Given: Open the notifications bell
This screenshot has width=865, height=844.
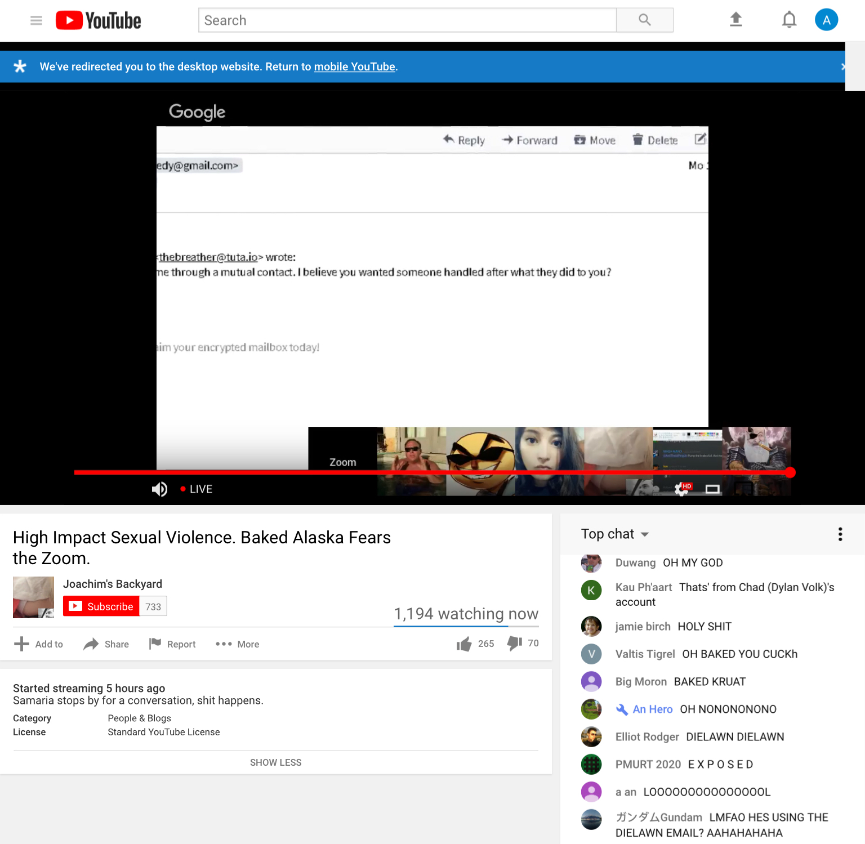Looking at the screenshot, I should (789, 20).
